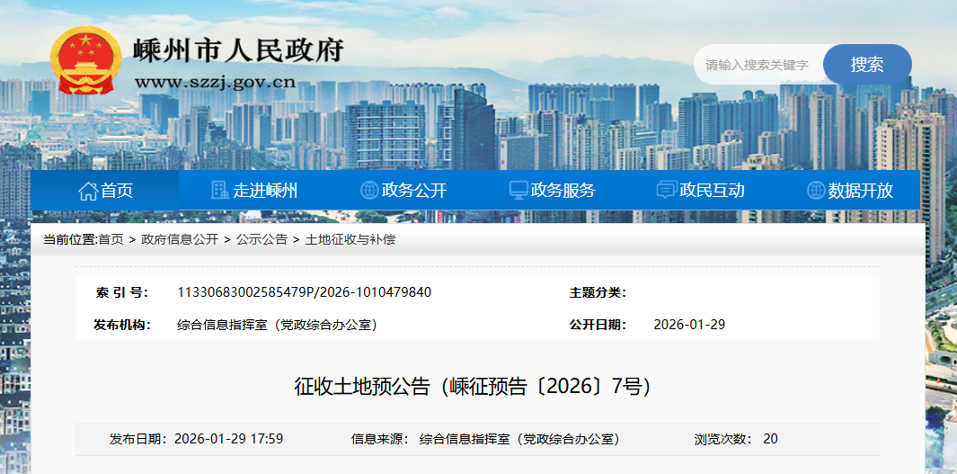Click the monitor icon next to 政务服务
Image resolution: width=957 pixels, height=474 pixels.
(518, 191)
